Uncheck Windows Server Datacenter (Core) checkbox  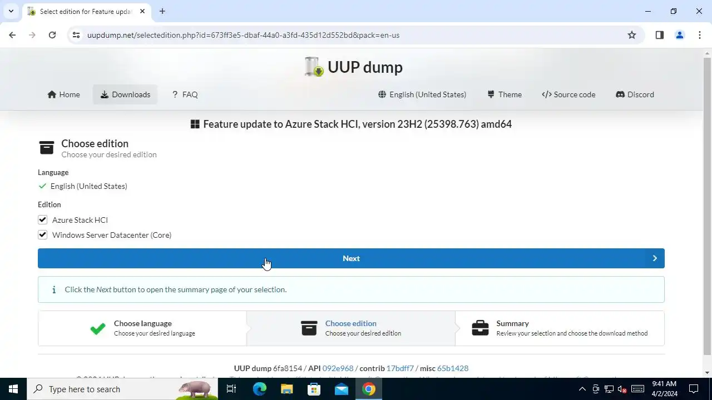click(x=42, y=235)
